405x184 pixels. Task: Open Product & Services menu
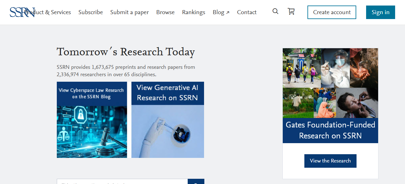[x=48, y=12]
